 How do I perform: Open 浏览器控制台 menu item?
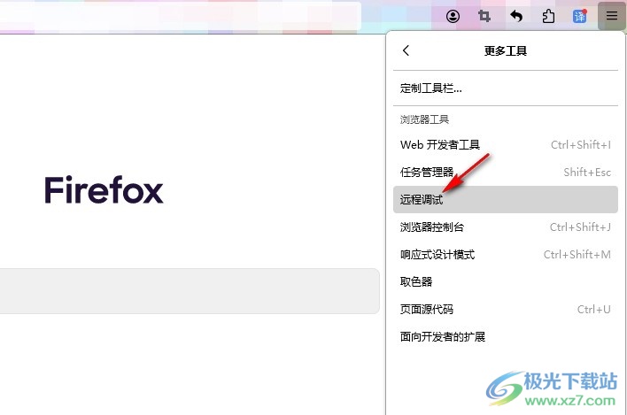[506, 227]
